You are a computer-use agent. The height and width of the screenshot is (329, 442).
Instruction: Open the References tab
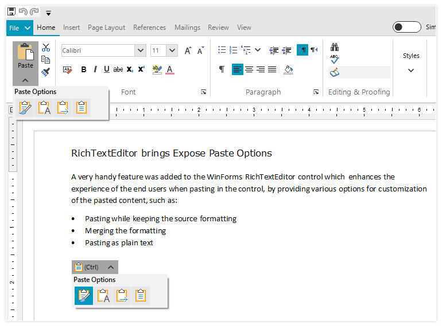[x=149, y=28]
